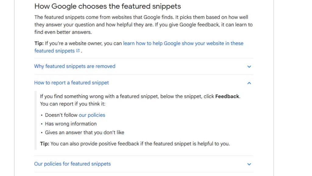Click "How to report a featured snippet" title
312x176 pixels.
click(71, 83)
